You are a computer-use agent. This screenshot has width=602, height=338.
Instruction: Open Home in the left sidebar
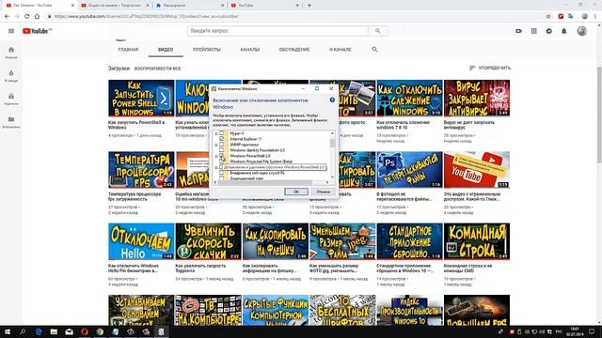pos(11,53)
